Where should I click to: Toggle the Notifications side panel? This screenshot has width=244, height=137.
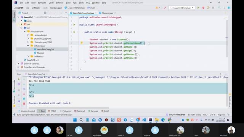point(230,100)
